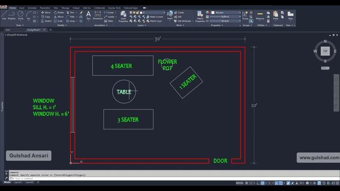Open Layer Properties manager
This screenshot has width=340, height=191.
pyautogui.click(x=123, y=16)
